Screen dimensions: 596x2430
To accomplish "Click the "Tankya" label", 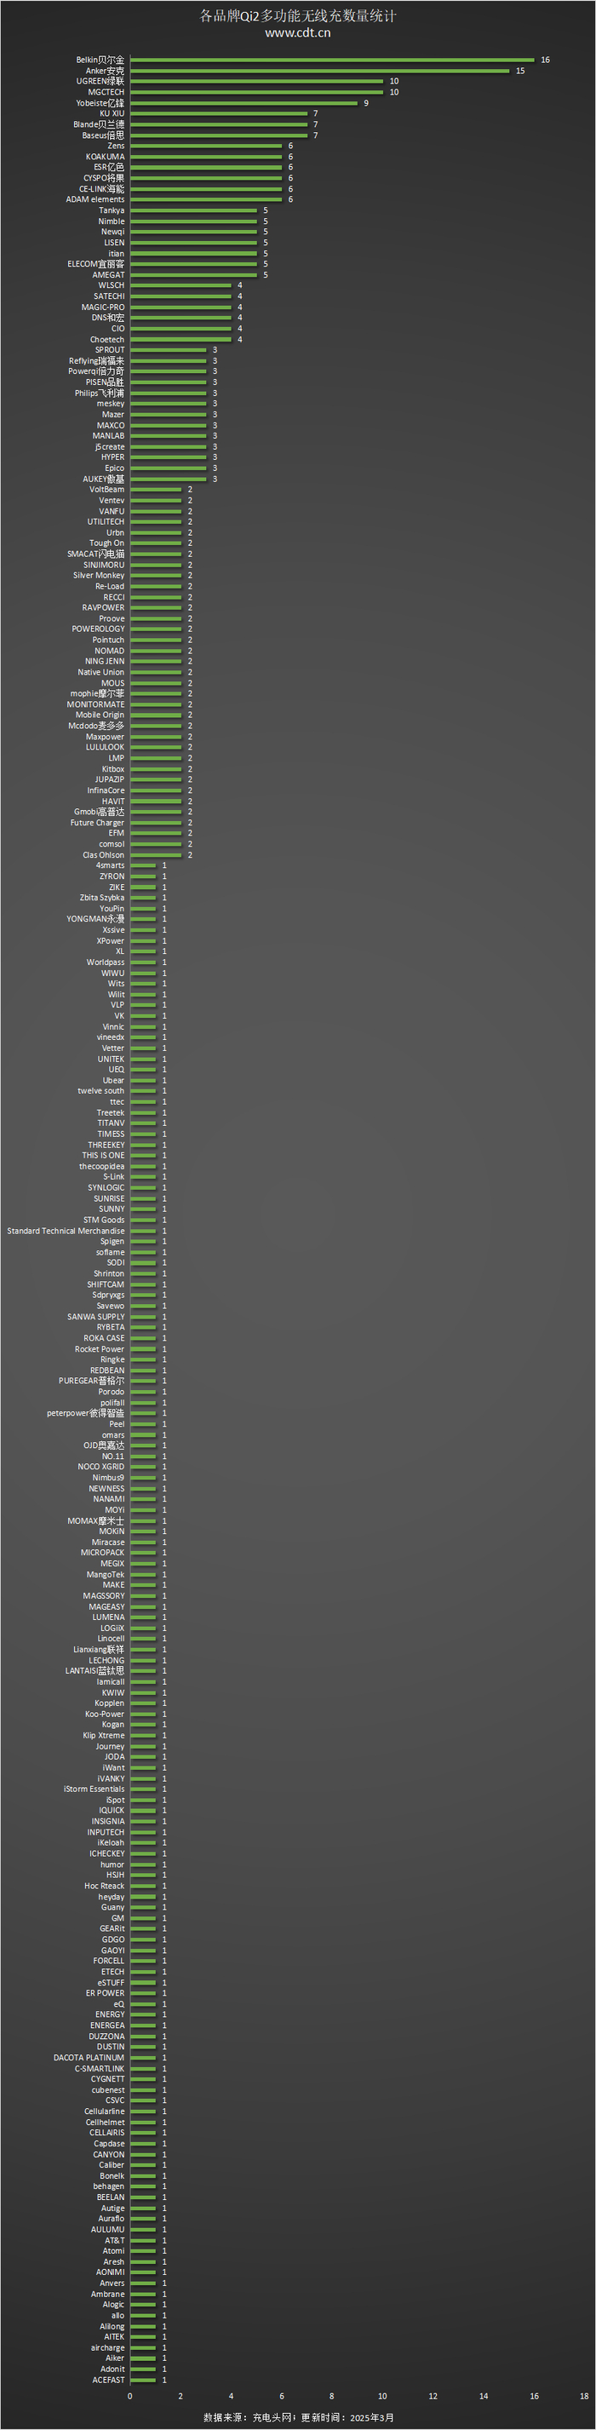I will (x=112, y=210).
